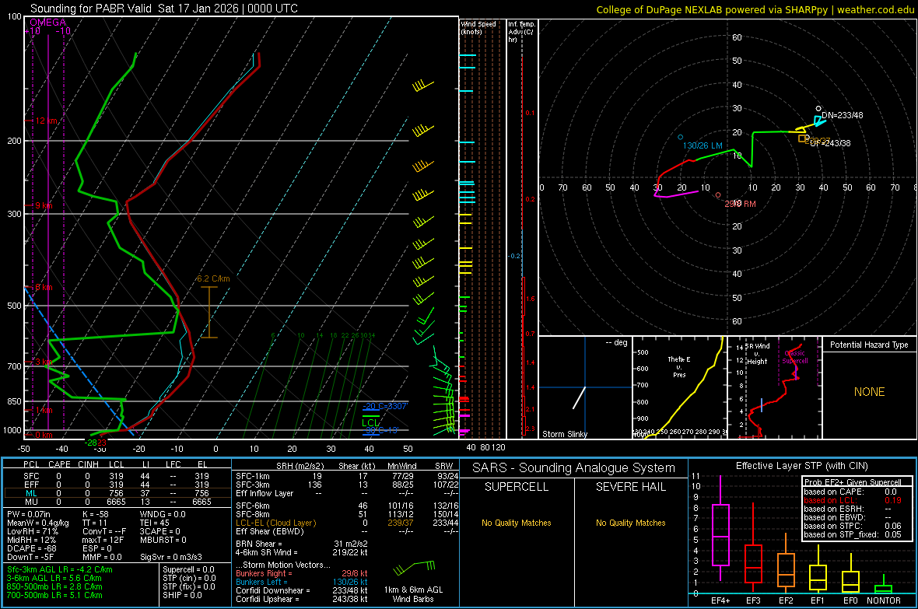Click the 700-500mb LR lapse rate line

(x=54, y=595)
